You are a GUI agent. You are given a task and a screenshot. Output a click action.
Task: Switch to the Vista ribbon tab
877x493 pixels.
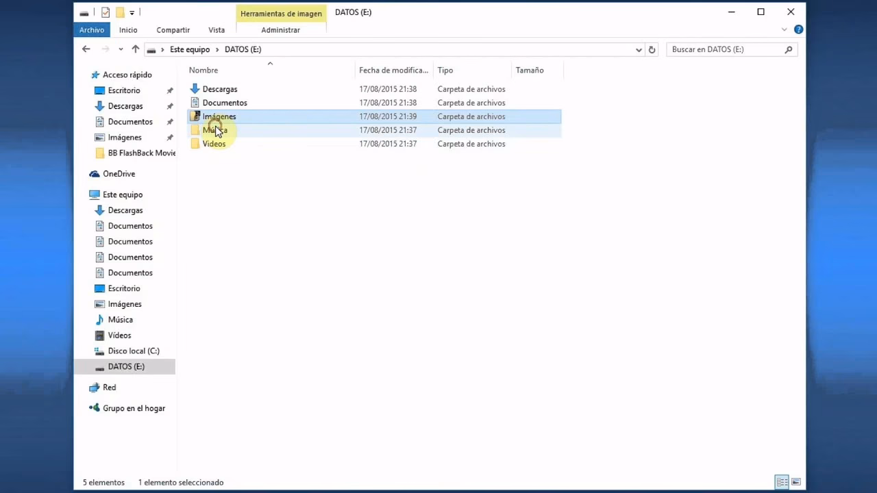coord(217,30)
